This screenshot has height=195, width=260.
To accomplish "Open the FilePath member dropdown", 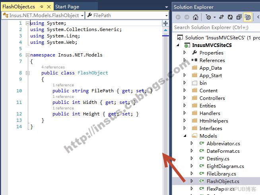I will click(x=127, y=16).
